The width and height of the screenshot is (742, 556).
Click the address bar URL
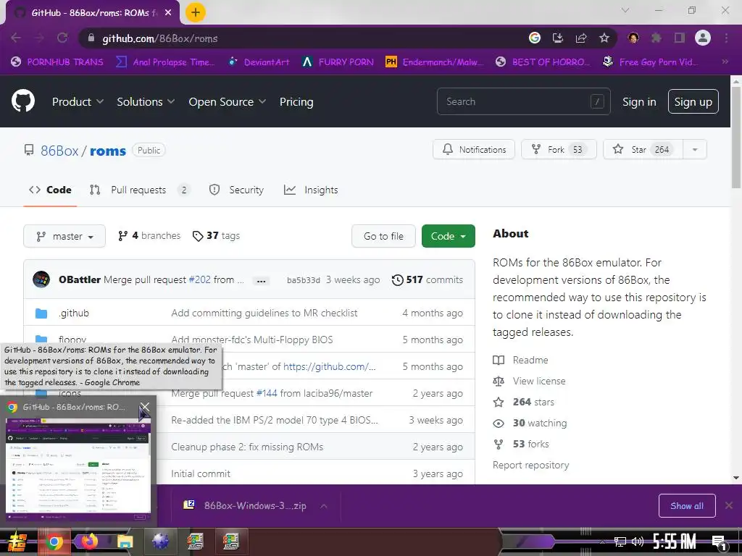click(160, 38)
